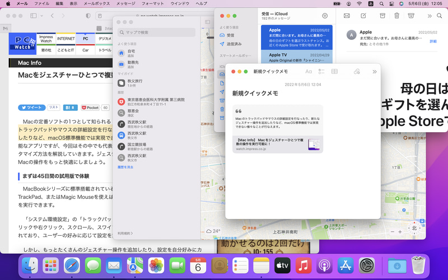The width and height of the screenshot is (448, 280).
Task: Click the filter messages icon in Mail
Action: click(325, 16)
